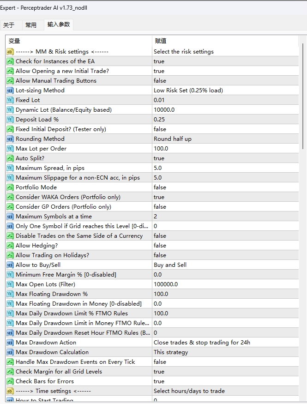307x404 pixels.
Task: Click the icon beside Fixed Initial Deposit row
Action: (10, 129)
